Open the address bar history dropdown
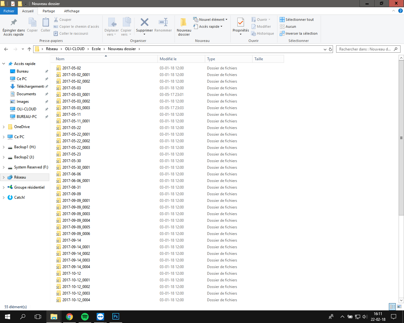404x323 pixels. (325, 49)
